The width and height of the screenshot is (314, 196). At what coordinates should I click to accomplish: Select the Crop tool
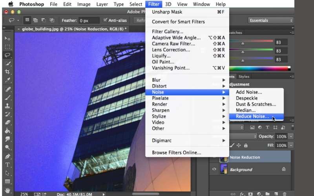7,72
